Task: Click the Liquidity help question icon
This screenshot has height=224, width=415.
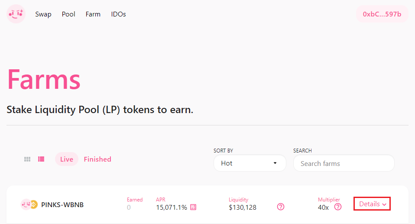Action: pyautogui.click(x=281, y=207)
